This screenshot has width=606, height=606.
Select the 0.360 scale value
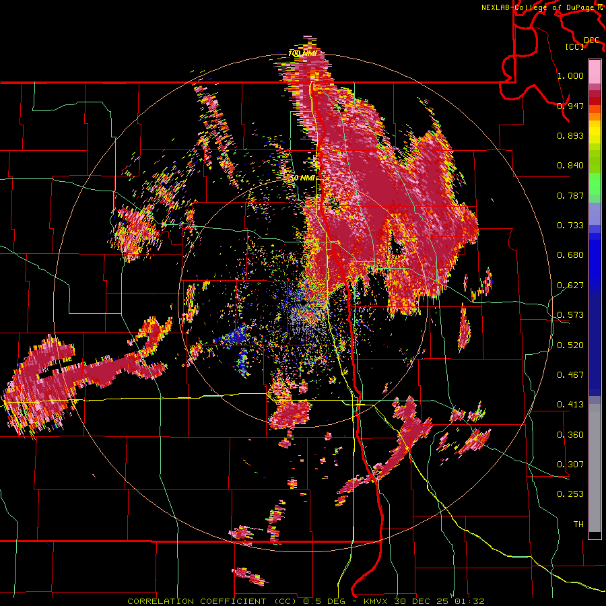(x=570, y=435)
